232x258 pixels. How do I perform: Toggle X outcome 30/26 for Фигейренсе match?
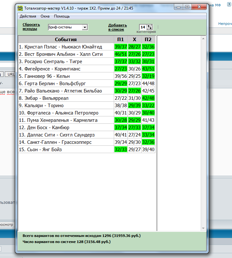(x=135, y=69)
